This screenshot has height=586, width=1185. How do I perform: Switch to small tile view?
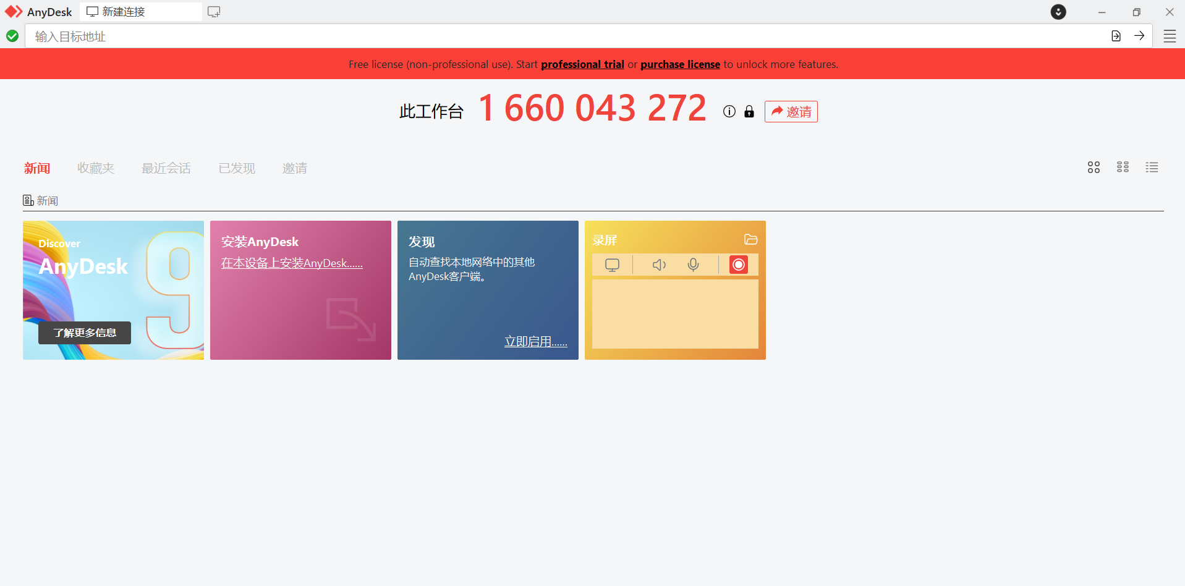1123,168
